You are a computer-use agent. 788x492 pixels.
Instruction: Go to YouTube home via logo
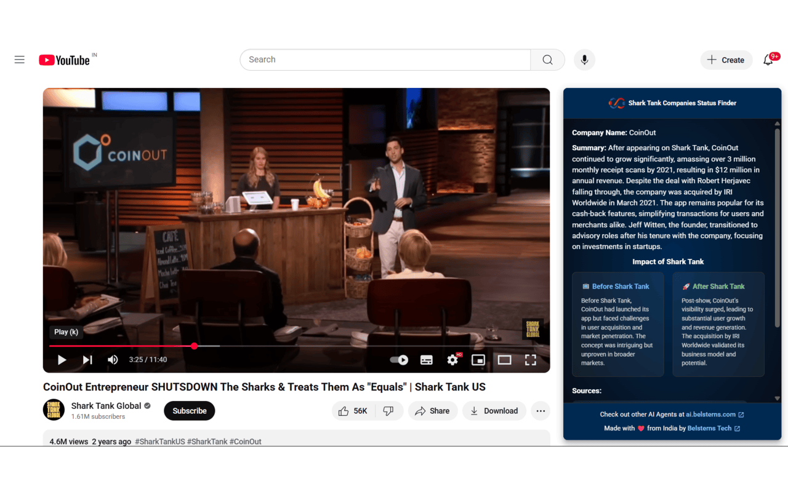[64, 60]
